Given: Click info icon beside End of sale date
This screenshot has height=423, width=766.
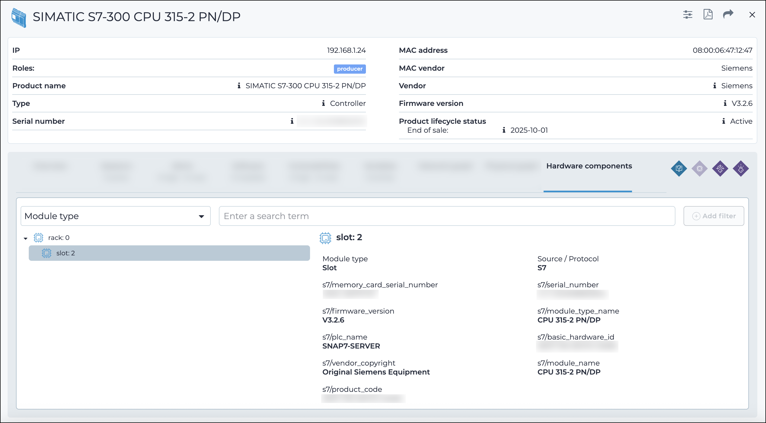Looking at the screenshot, I should [504, 130].
